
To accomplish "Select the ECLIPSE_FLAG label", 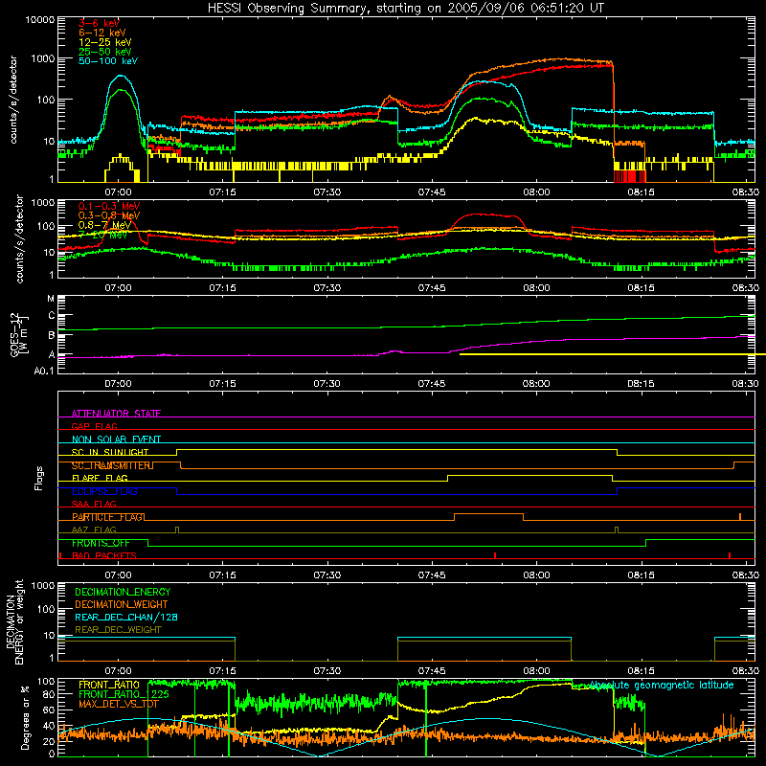I will coord(104,491).
